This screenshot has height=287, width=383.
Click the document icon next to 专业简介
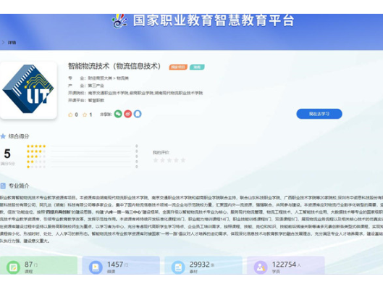pyautogui.click(x=3, y=186)
